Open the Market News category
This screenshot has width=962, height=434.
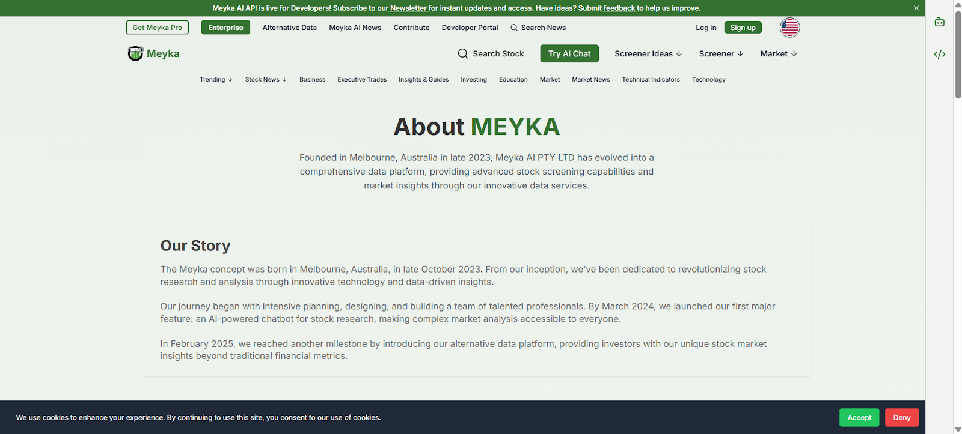pyautogui.click(x=591, y=79)
